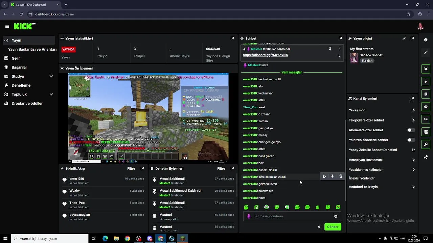Pop out the Denetim Eylemleri panel
Screen dimensions: 433x243
[x=232, y=168]
